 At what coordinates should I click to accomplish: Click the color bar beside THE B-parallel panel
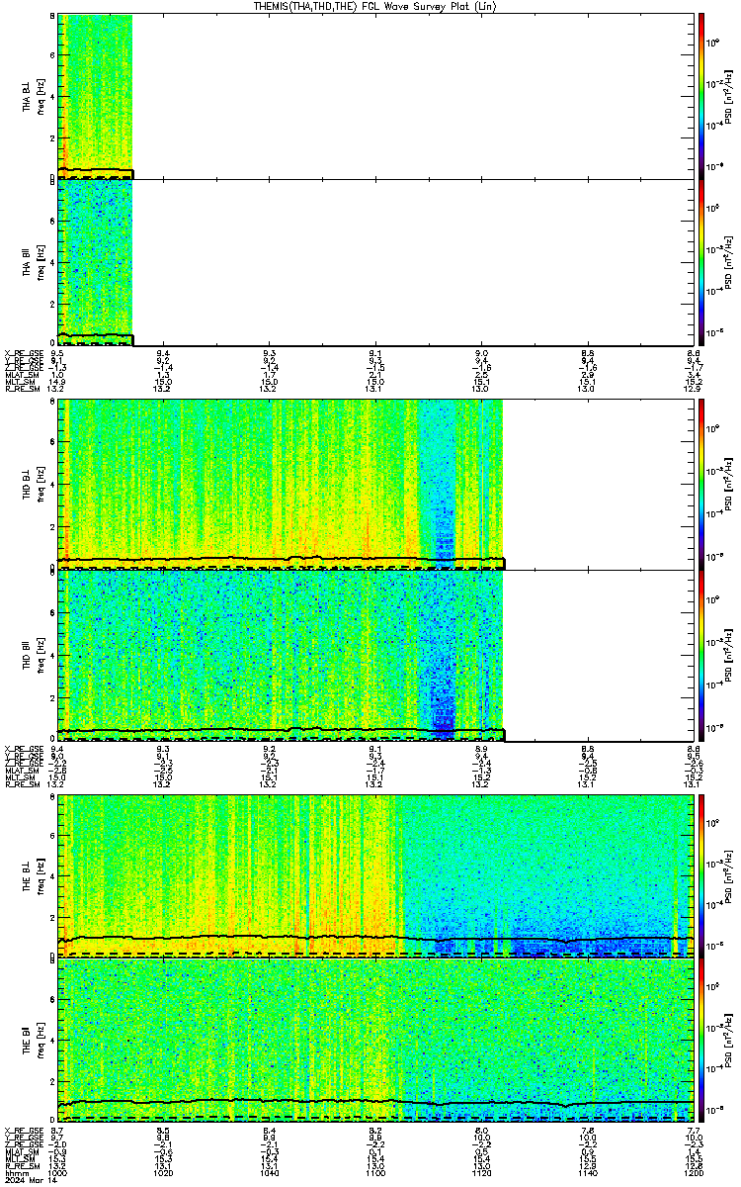click(x=701, y=1039)
